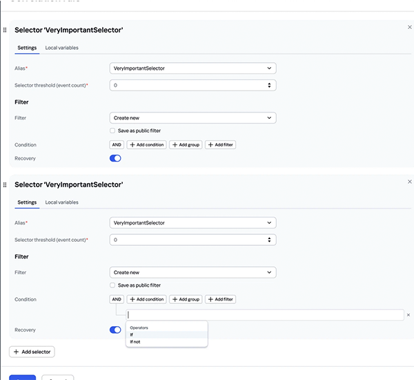Choose the 'If not' operator option
Screen dimensions: 414x380
pos(166,342)
